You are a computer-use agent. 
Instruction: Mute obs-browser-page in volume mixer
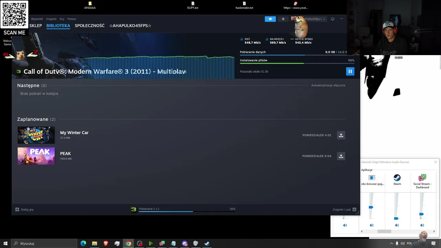coord(371,225)
